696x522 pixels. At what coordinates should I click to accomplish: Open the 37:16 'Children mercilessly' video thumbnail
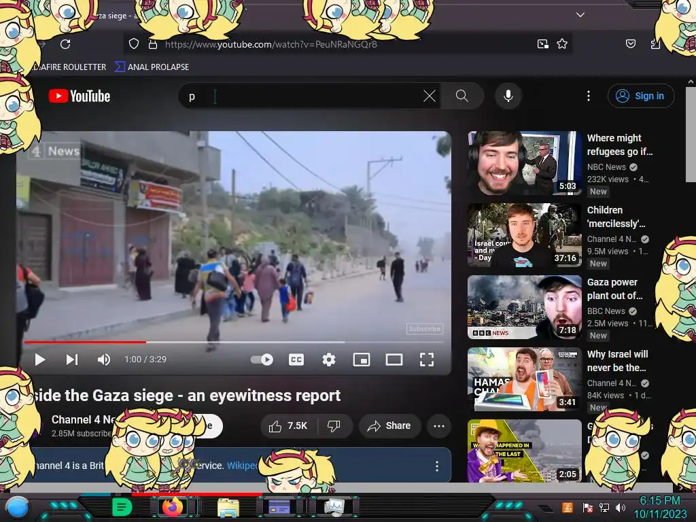(x=524, y=235)
